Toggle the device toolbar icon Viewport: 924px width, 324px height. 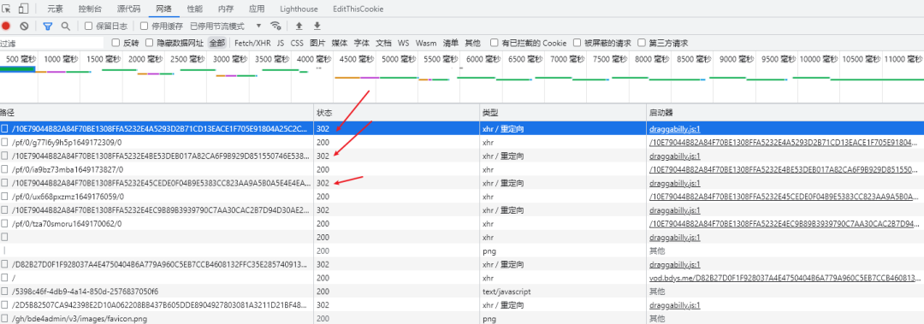tap(24, 9)
